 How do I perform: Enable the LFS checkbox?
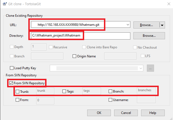[142, 56]
